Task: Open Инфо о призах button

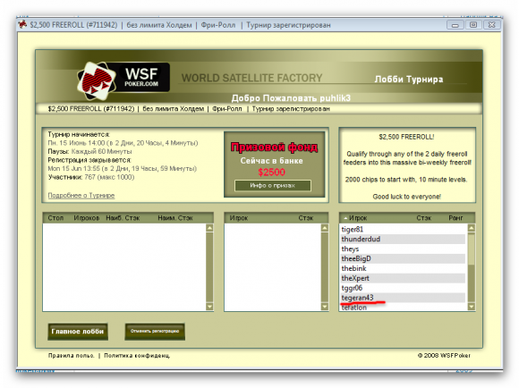Action: (x=272, y=186)
